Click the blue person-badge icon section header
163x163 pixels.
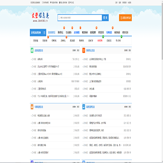(x=84, y=107)
